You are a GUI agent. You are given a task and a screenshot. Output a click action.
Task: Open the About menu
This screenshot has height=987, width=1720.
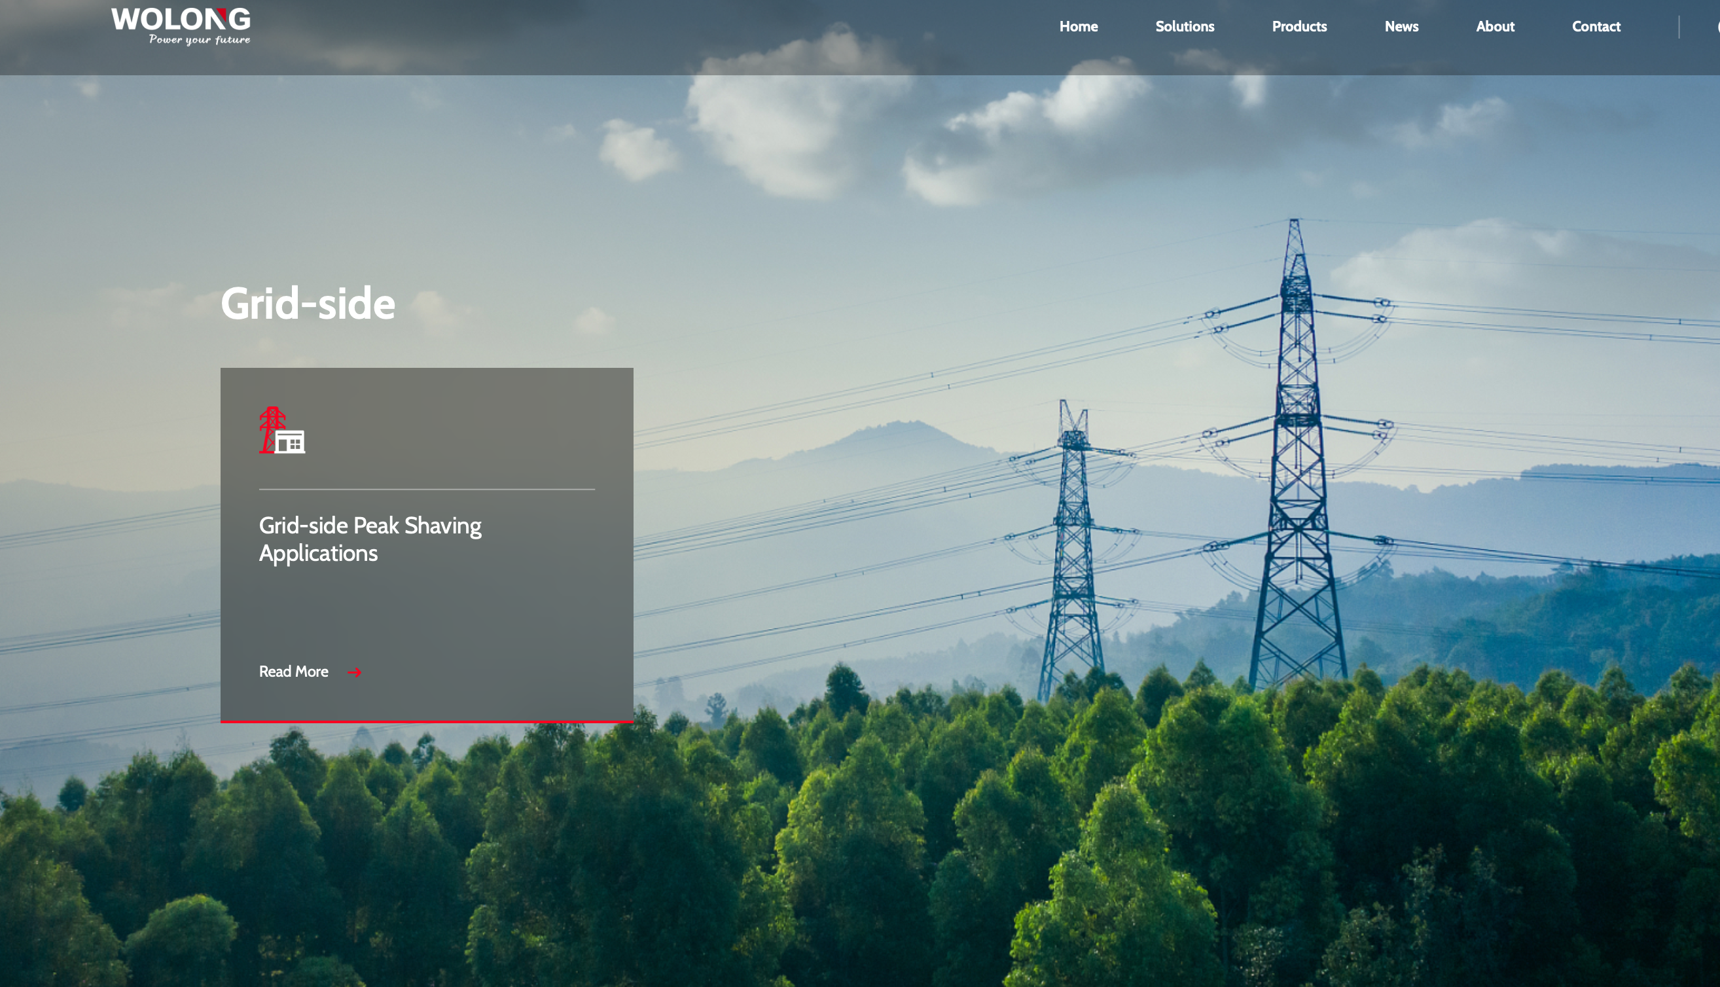1495,26
